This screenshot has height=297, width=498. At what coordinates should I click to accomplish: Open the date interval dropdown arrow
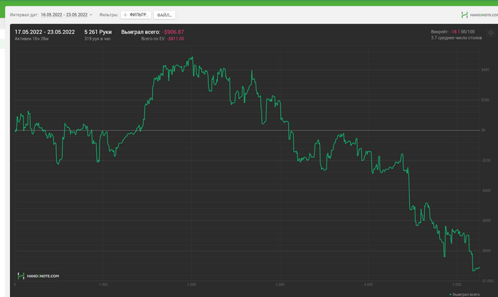[91, 14]
